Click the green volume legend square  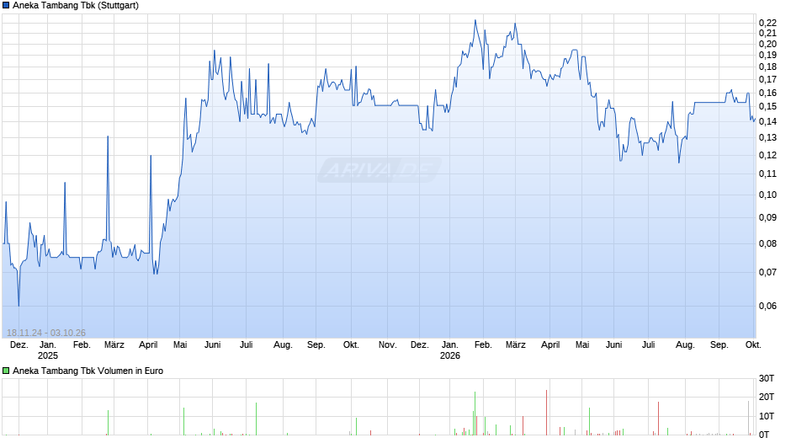[x=6, y=371]
